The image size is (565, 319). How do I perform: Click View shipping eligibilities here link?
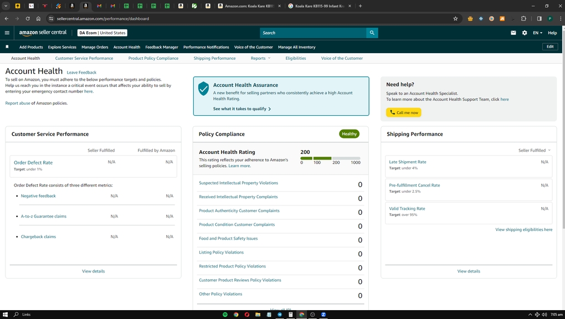coord(523,230)
